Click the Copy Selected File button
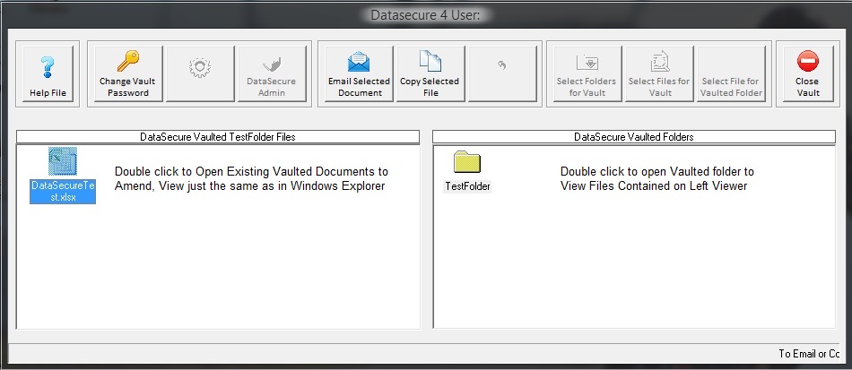 [430, 74]
